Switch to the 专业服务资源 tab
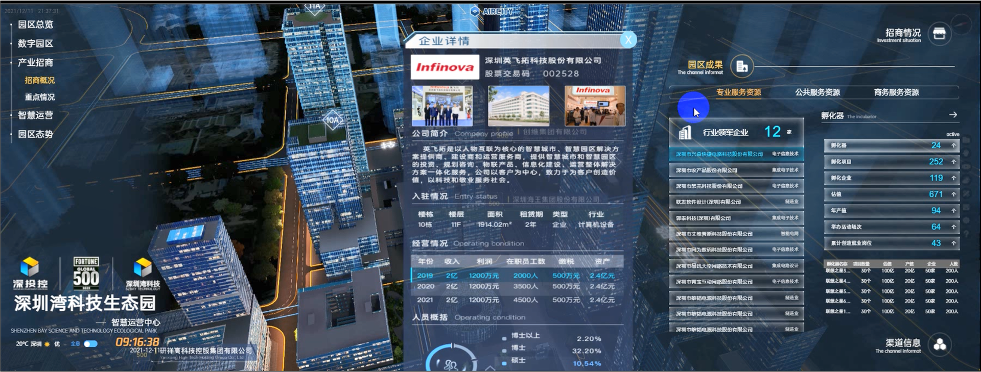This screenshot has width=981, height=372. point(738,92)
